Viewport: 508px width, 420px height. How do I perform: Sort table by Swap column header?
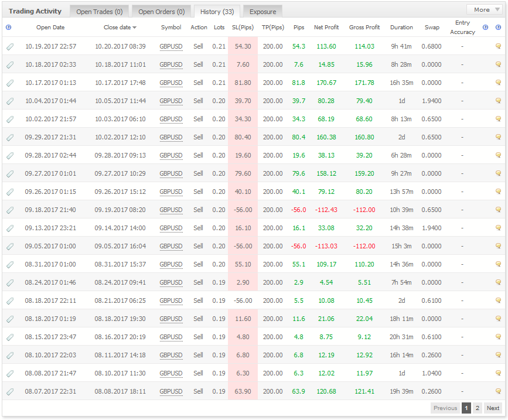coord(432,28)
